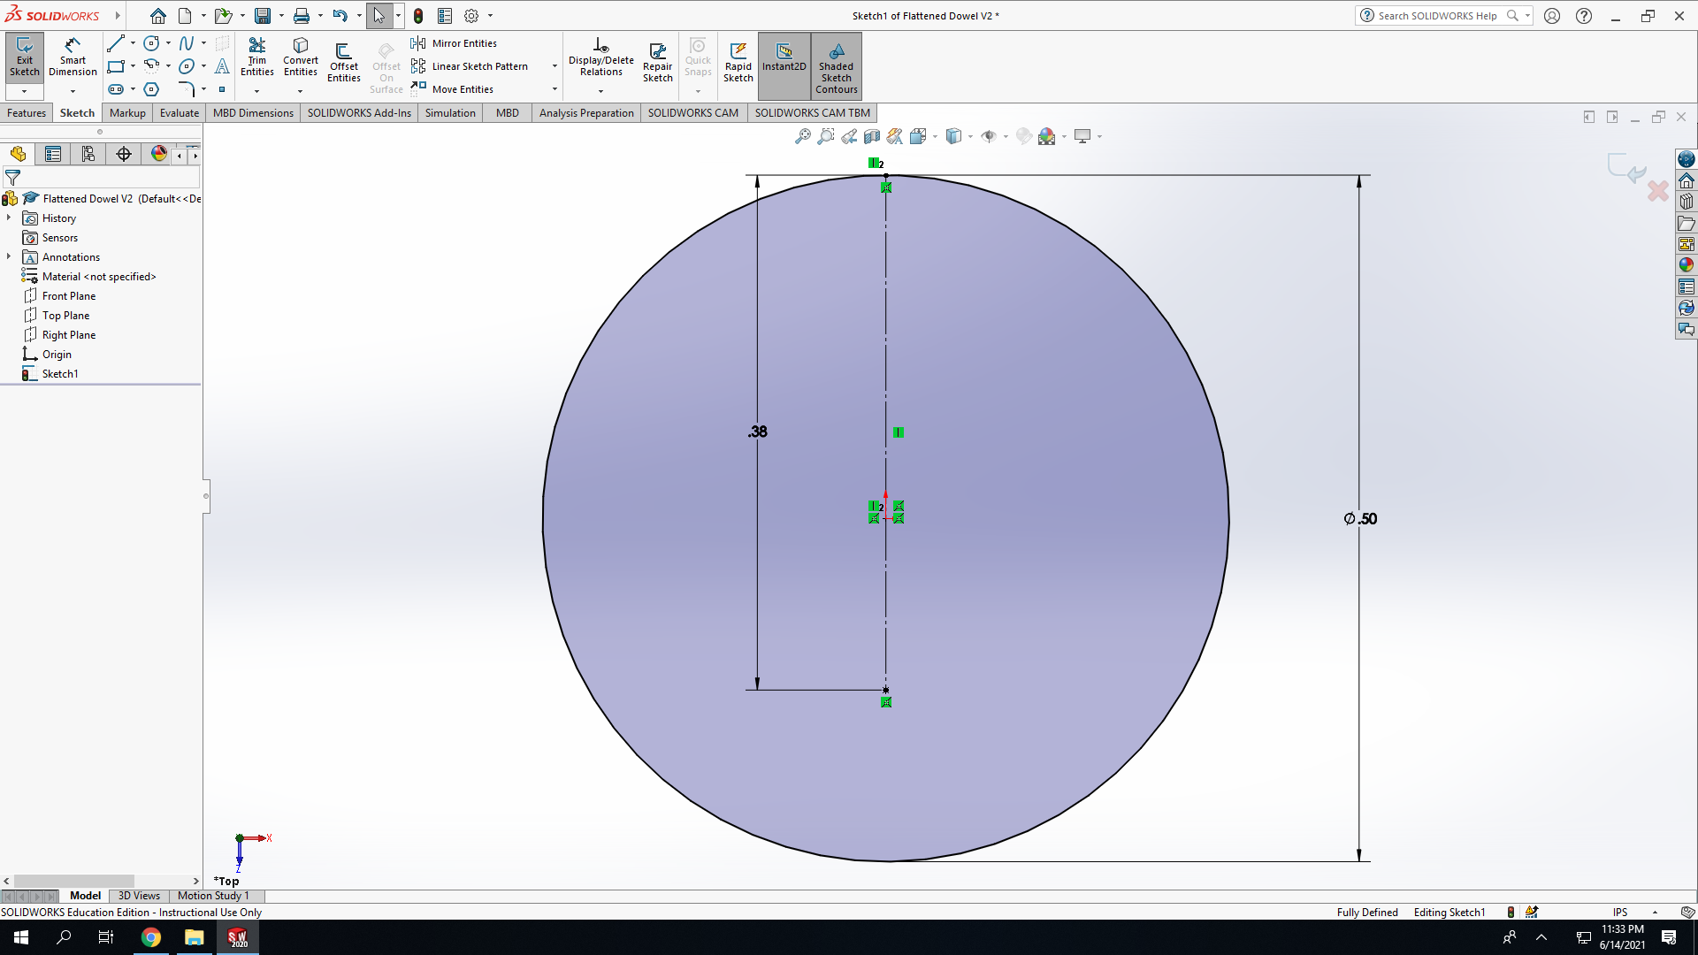Toggle Shaded Sketch Contours
Image resolution: width=1698 pixels, height=955 pixels.
[837, 66]
